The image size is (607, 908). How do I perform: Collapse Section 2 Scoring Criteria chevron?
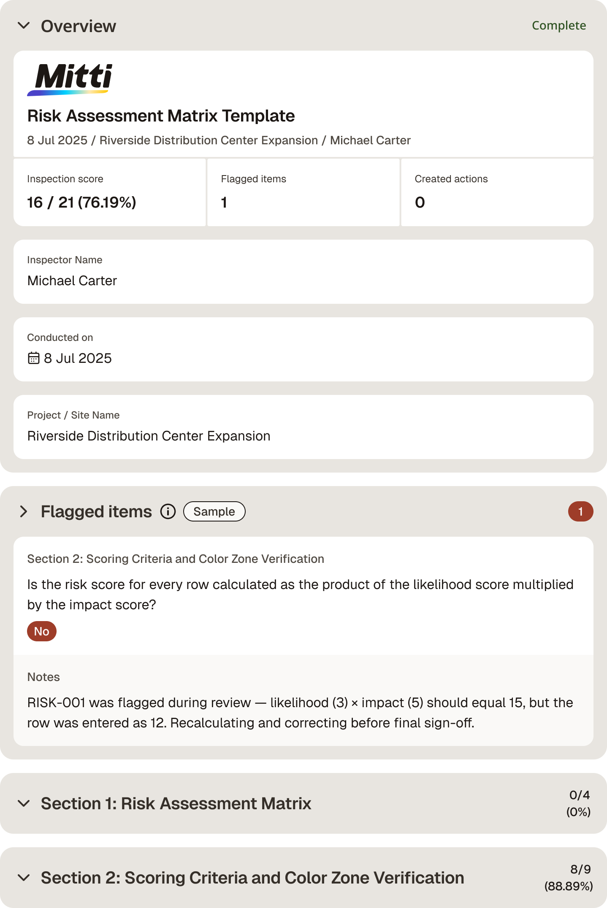pyautogui.click(x=24, y=878)
